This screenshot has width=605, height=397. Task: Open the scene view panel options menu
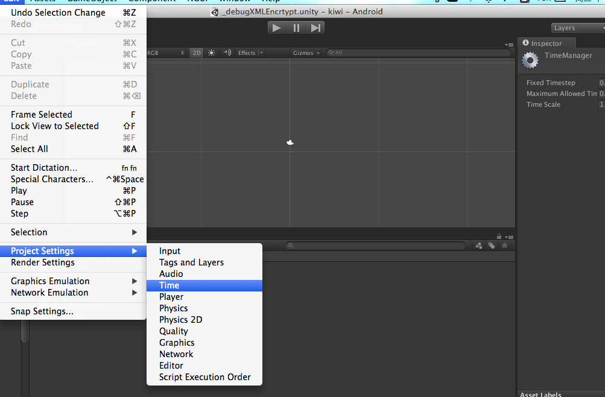[509, 45]
